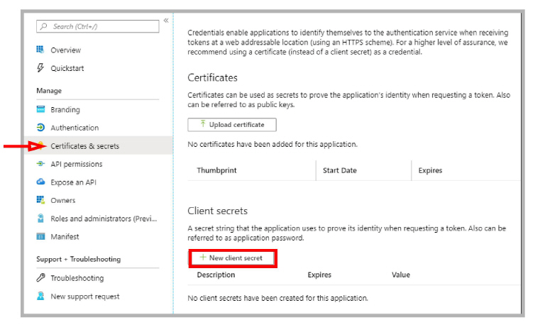545x327 pixels.
Task: Click the Certificates section heading
Action: coord(212,77)
